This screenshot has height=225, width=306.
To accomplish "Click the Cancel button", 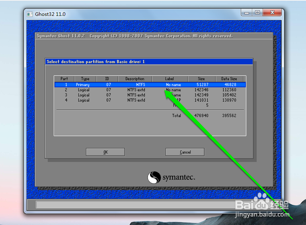I will click(185, 152).
